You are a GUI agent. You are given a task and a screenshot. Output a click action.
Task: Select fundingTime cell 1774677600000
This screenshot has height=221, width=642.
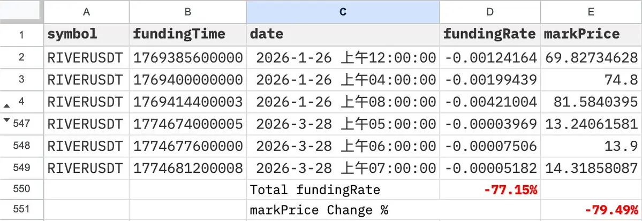click(x=187, y=146)
